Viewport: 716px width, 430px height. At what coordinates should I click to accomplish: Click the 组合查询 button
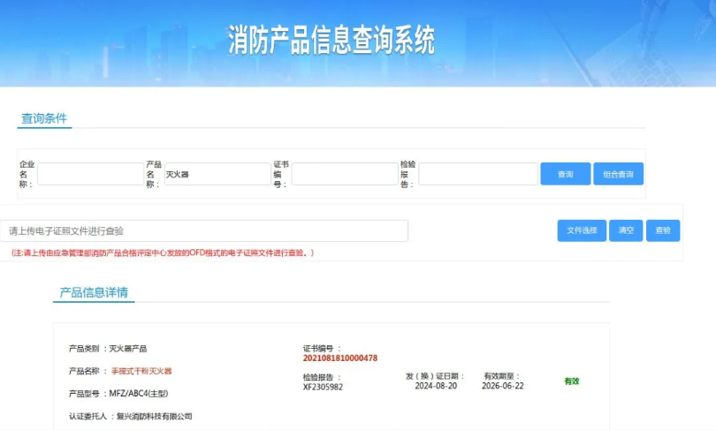point(618,174)
